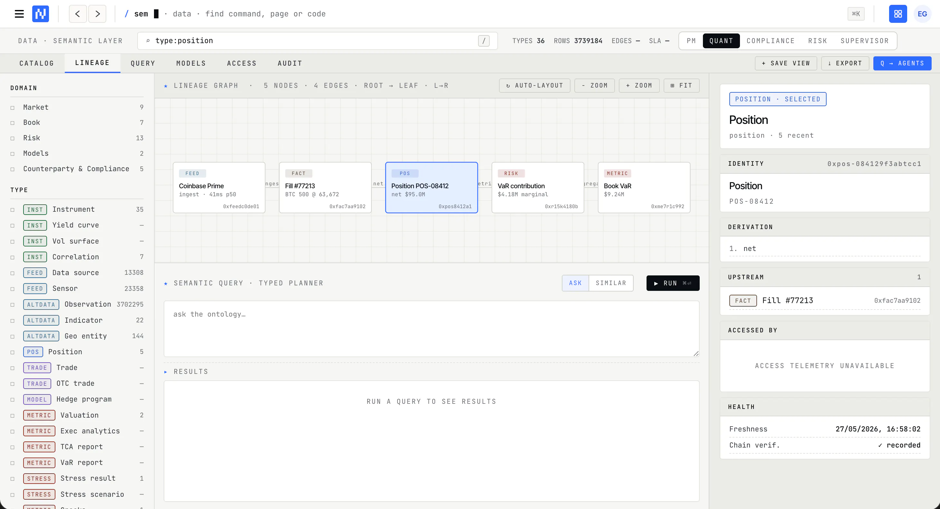The width and height of the screenshot is (940, 509).
Task: Go forward with the right chevron
Action: (97, 14)
